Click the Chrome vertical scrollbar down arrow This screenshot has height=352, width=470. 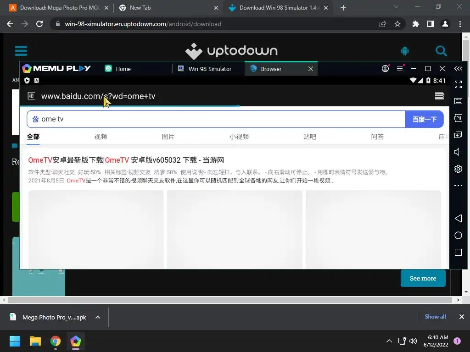tap(466, 292)
